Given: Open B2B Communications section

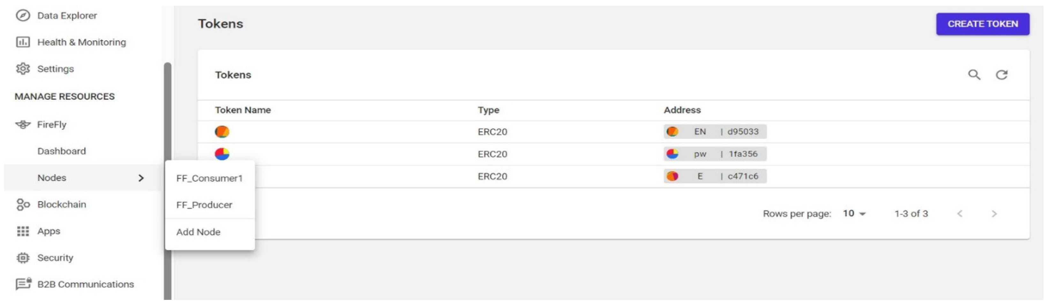Looking at the screenshot, I should point(85,284).
